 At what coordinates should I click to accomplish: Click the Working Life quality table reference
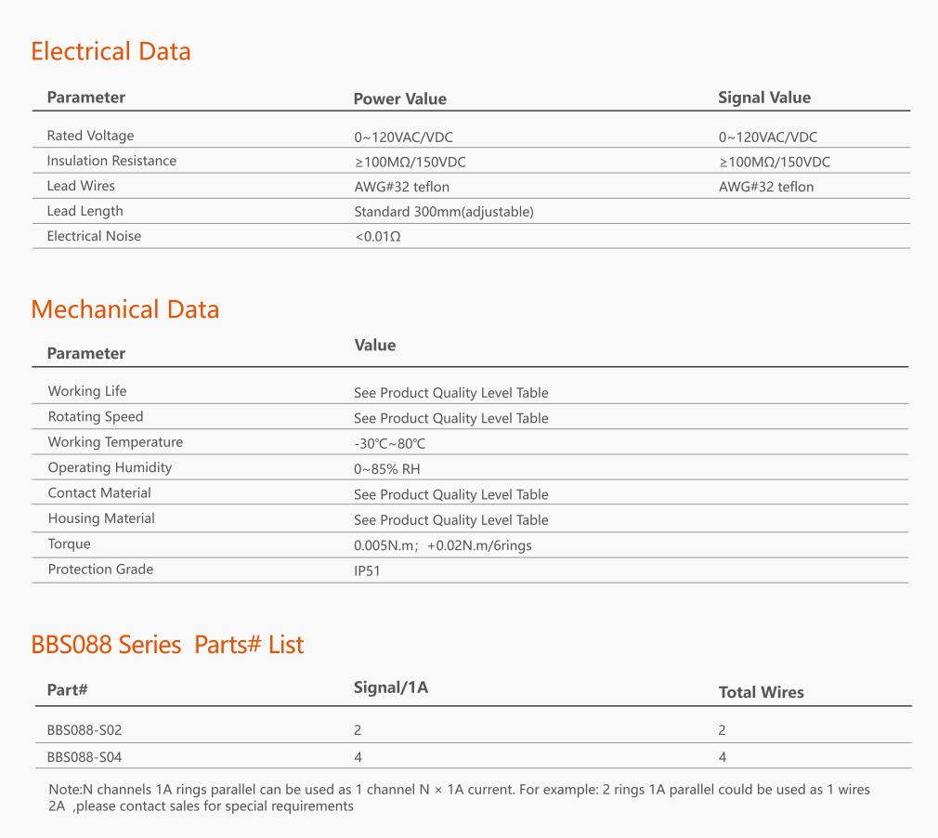[x=450, y=393]
